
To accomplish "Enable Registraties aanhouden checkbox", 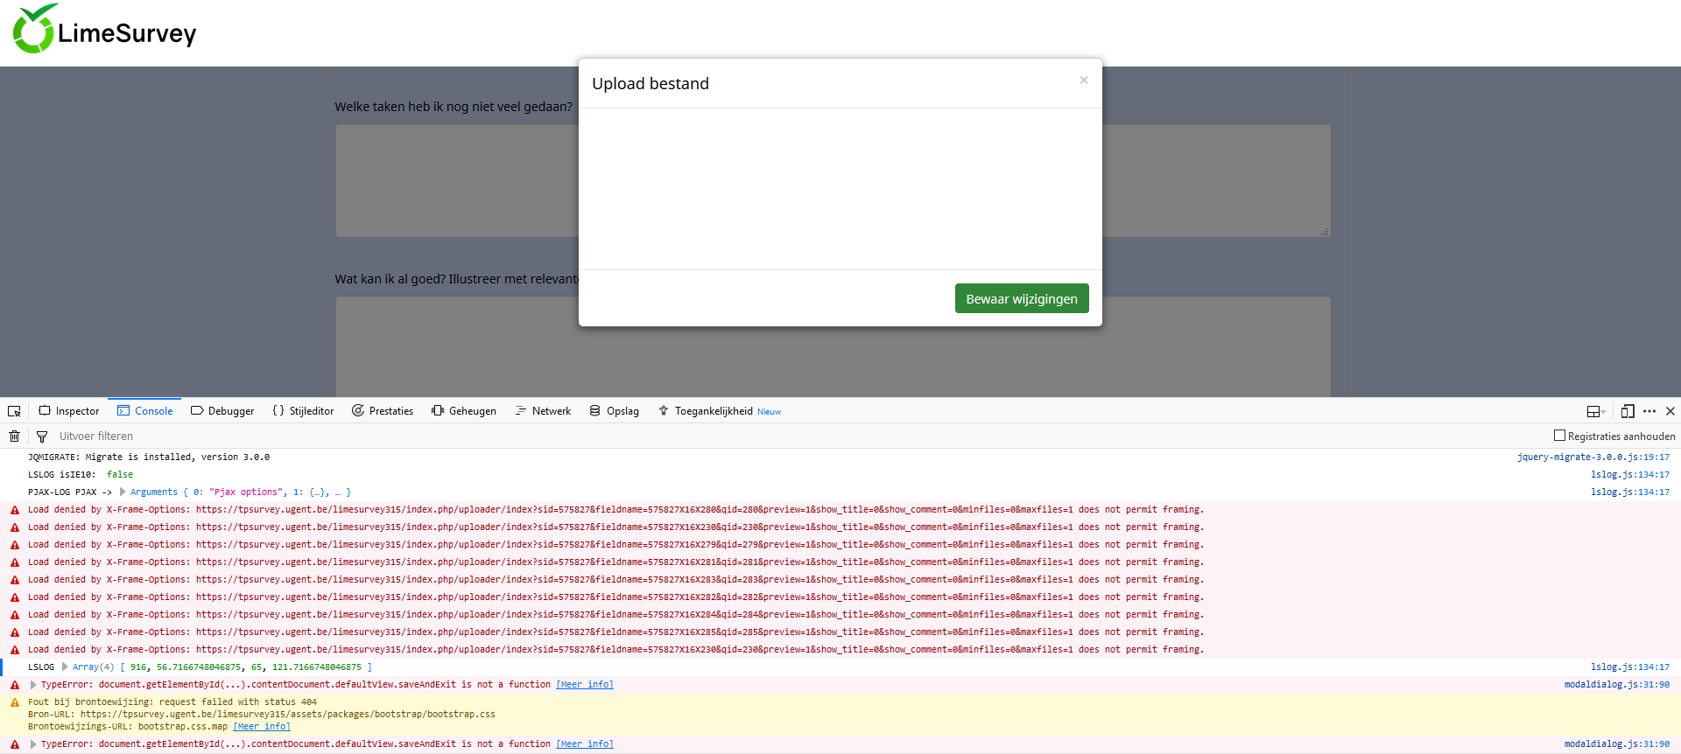I will point(1559,436).
